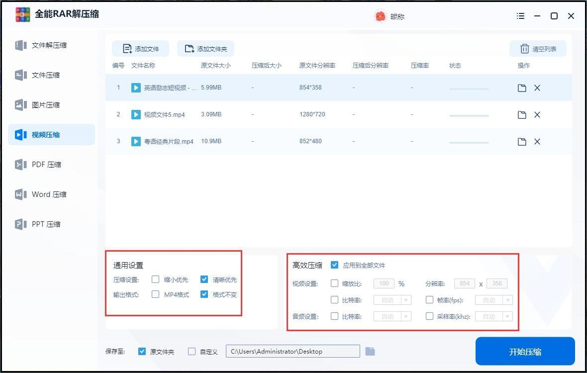The height and width of the screenshot is (373, 587).
Task: Click the 昵称 username label
Action: click(397, 17)
